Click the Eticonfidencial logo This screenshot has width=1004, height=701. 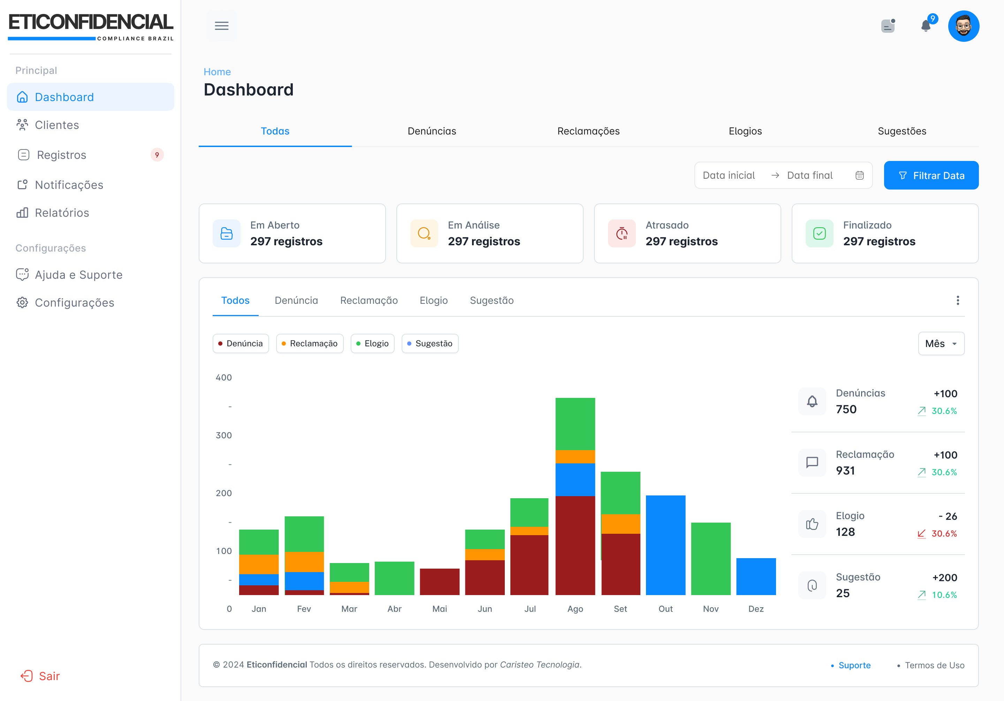tap(91, 28)
